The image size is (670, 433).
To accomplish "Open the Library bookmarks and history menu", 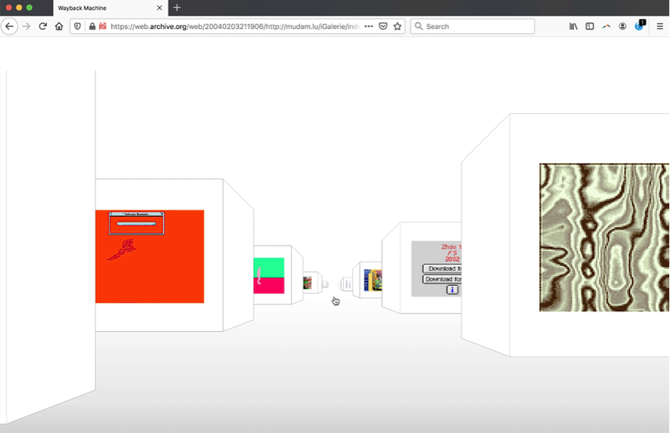I will coord(573,27).
